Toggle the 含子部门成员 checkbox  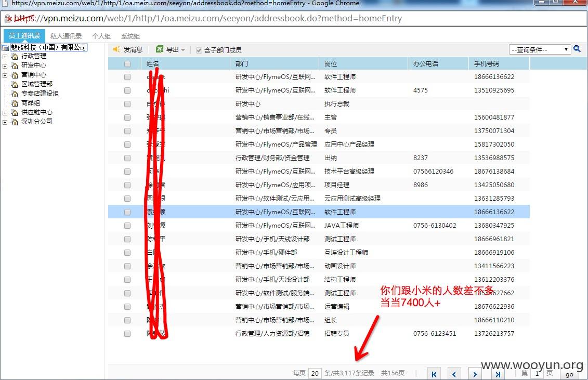pyautogui.click(x=199, y=50)
